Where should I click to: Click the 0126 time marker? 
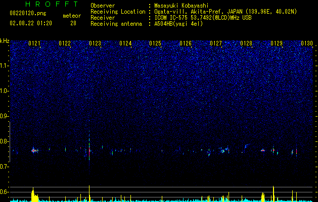[x=186, y=43]
